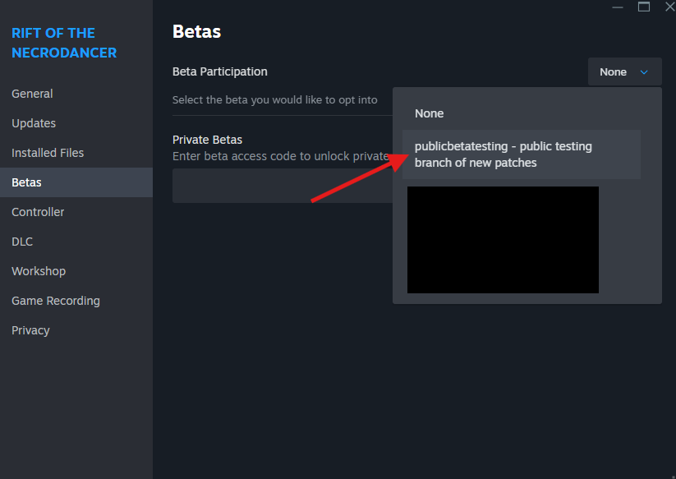Image resolution: width=676 pixels, height=479 pixels.
Task: Minimize the properties window
Action: click(618, 7)
